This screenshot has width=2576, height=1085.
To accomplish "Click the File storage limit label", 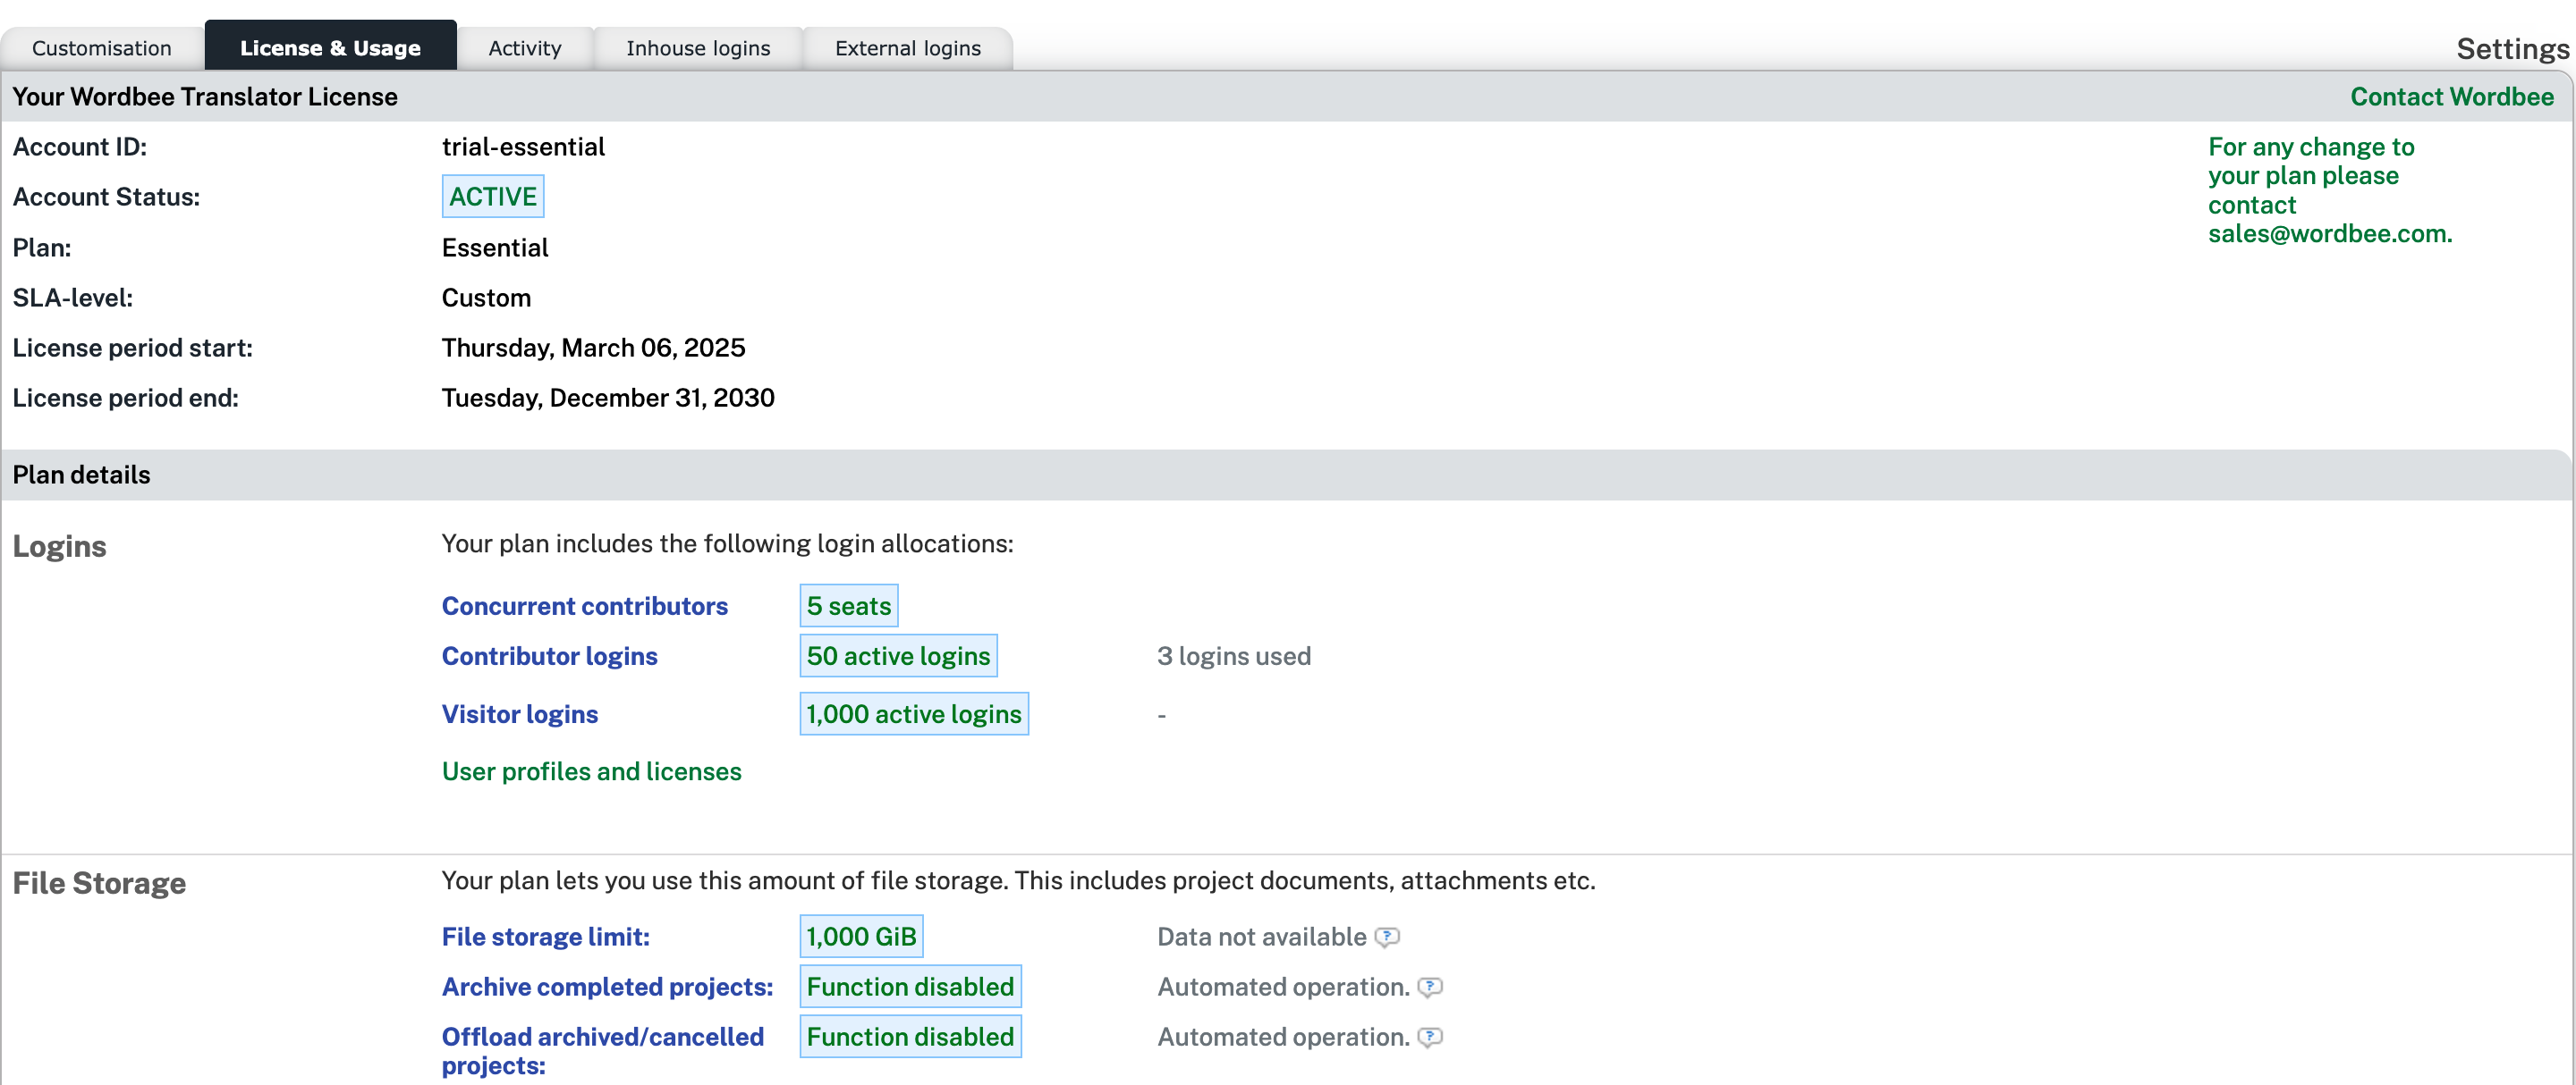I will 545,938.
